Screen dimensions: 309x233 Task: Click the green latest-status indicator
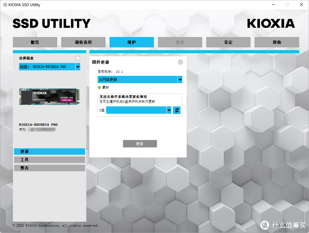99,87
